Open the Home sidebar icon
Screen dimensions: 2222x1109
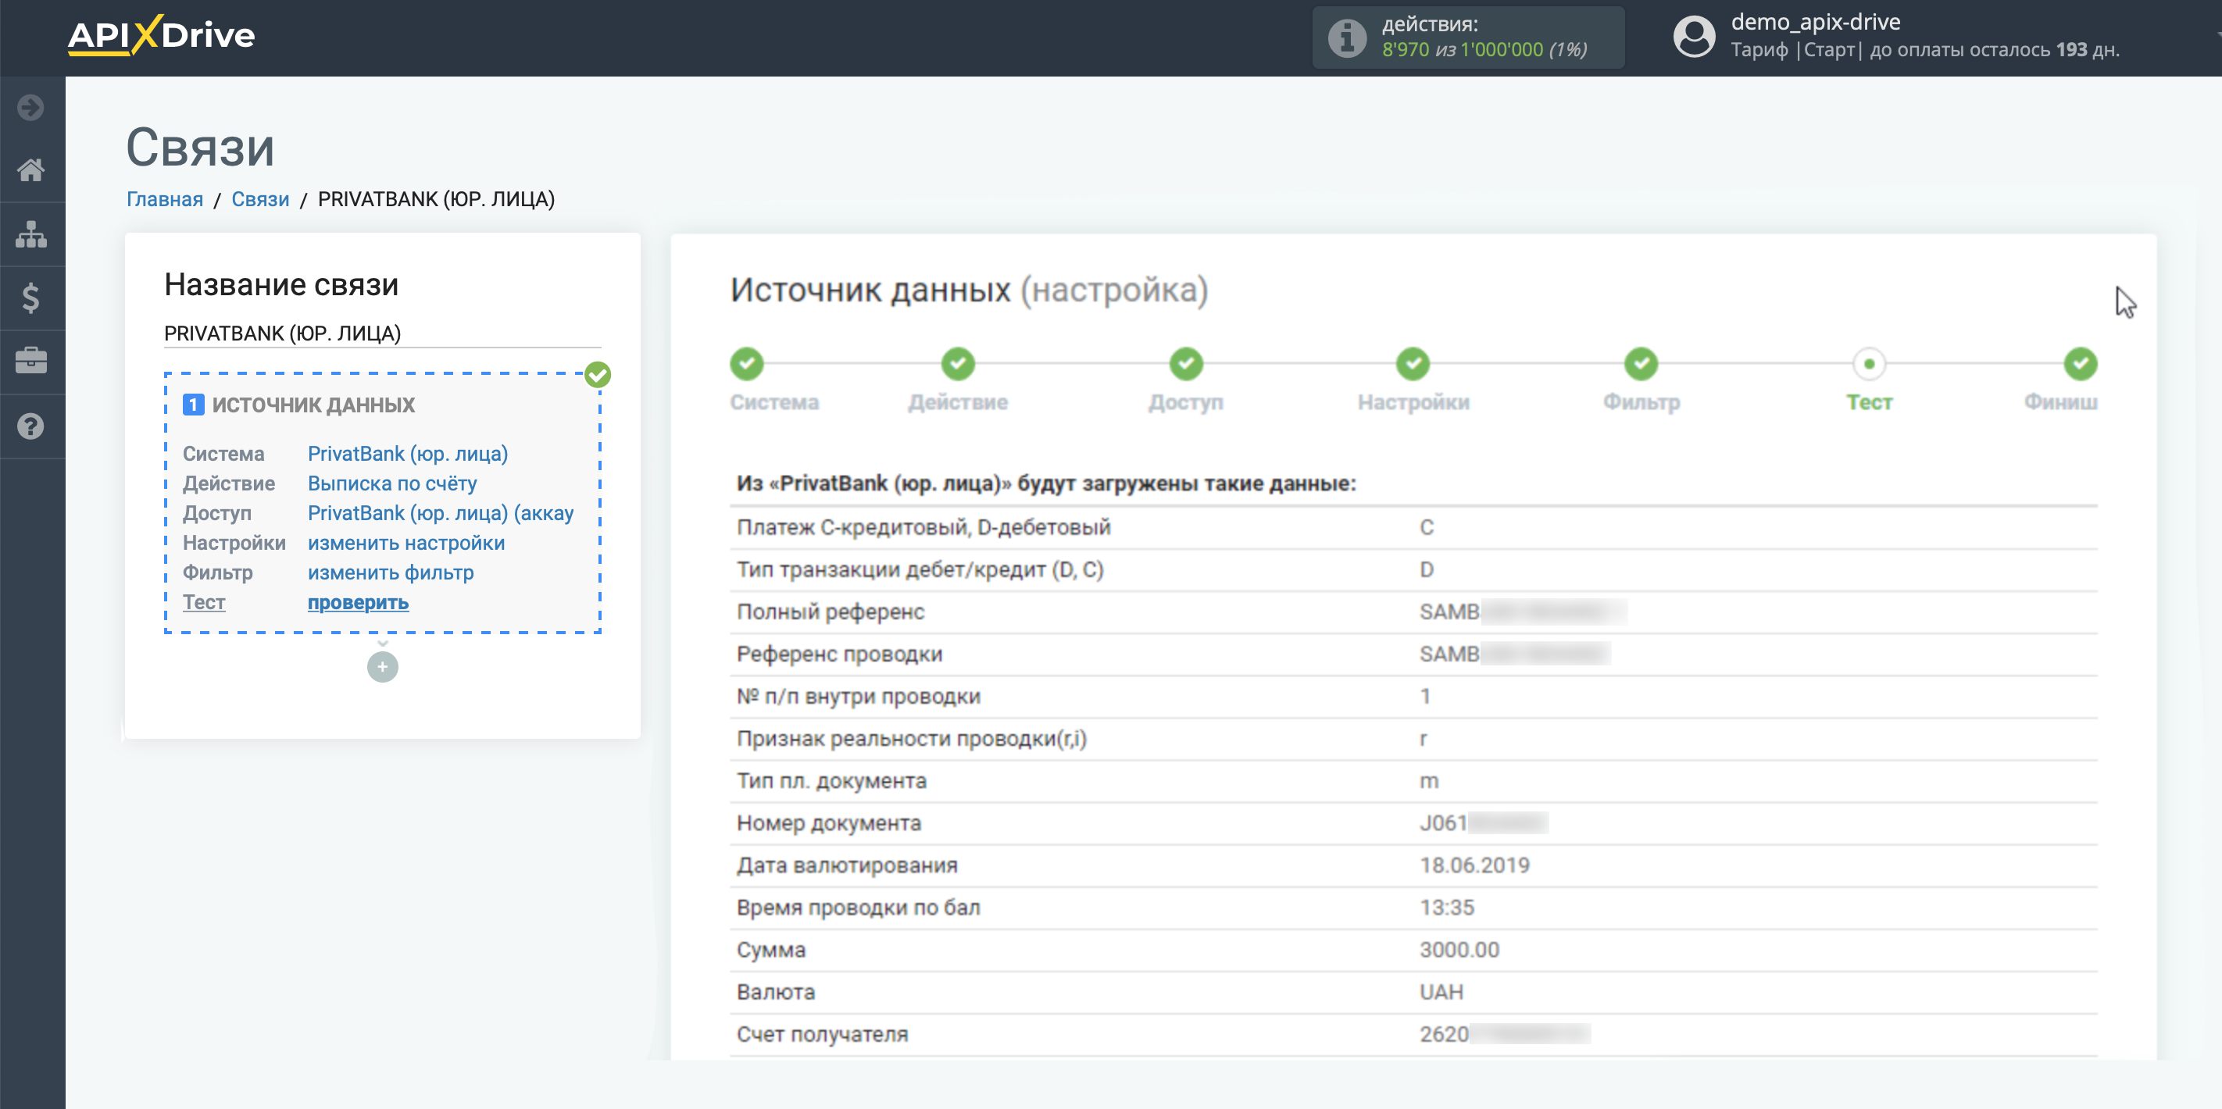tap(31, 170)
